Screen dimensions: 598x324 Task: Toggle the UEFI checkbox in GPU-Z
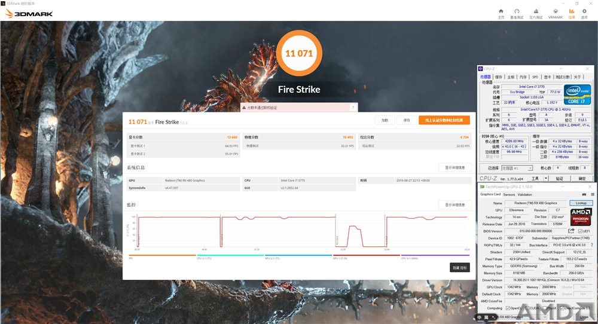tap(580, 231)
